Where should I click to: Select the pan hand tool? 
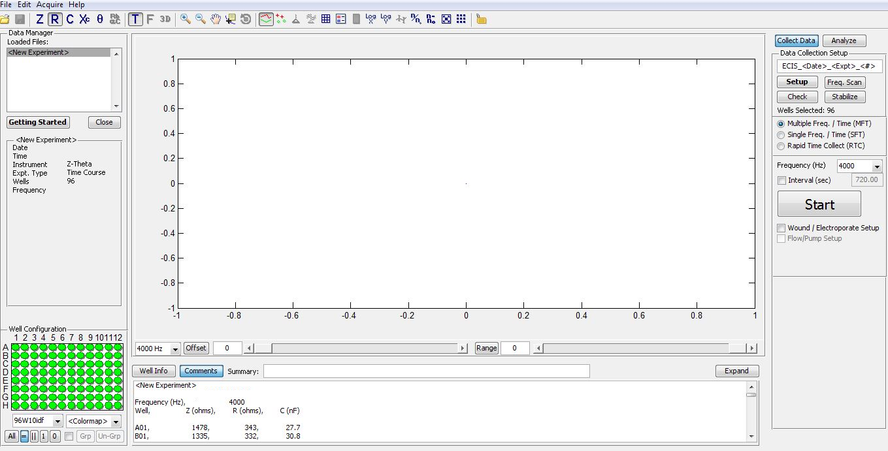coord(216,20)
